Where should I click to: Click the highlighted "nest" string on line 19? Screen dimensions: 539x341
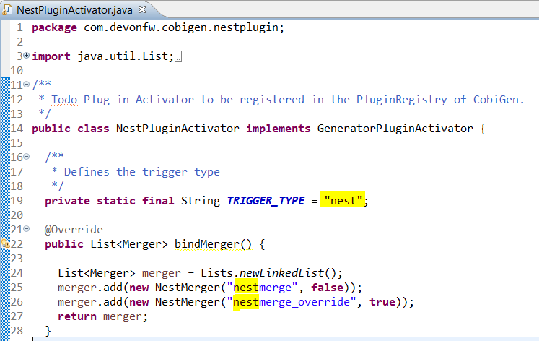click(343, 201)
